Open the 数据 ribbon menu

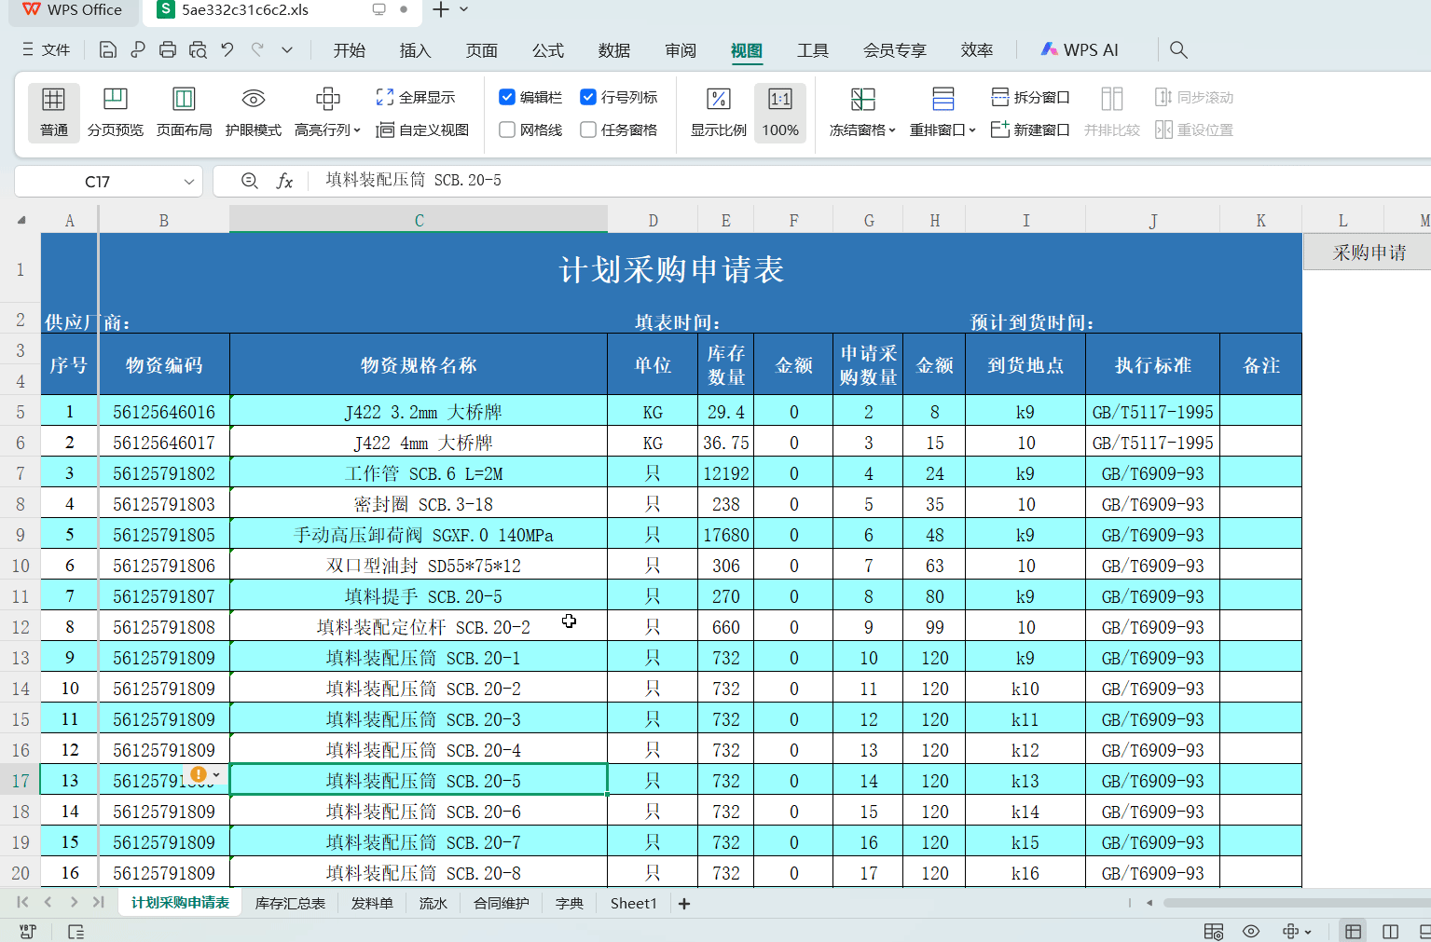[x=614, y=49]
